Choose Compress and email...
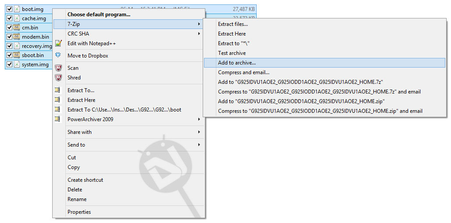This screenshot has height=223, width=451. (x=243, y=72)
